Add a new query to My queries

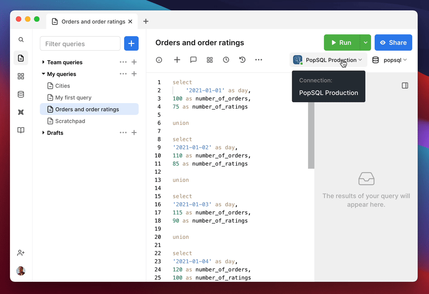(134, 74)
